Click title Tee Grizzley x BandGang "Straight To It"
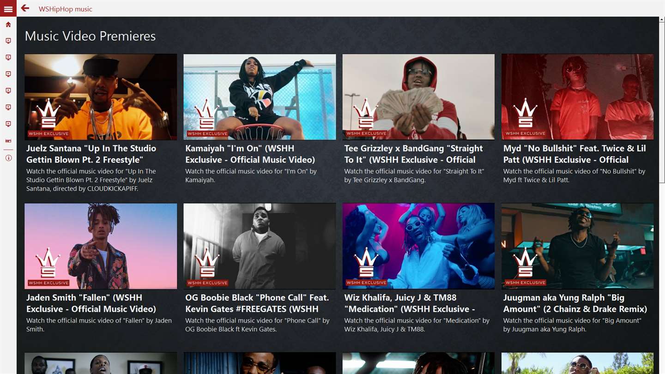 (414, 154)
